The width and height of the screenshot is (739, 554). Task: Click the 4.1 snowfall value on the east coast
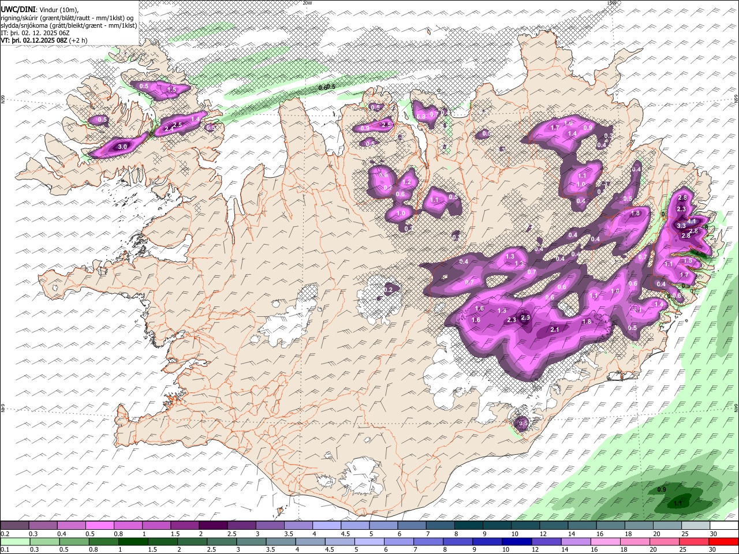click(692, 221)
